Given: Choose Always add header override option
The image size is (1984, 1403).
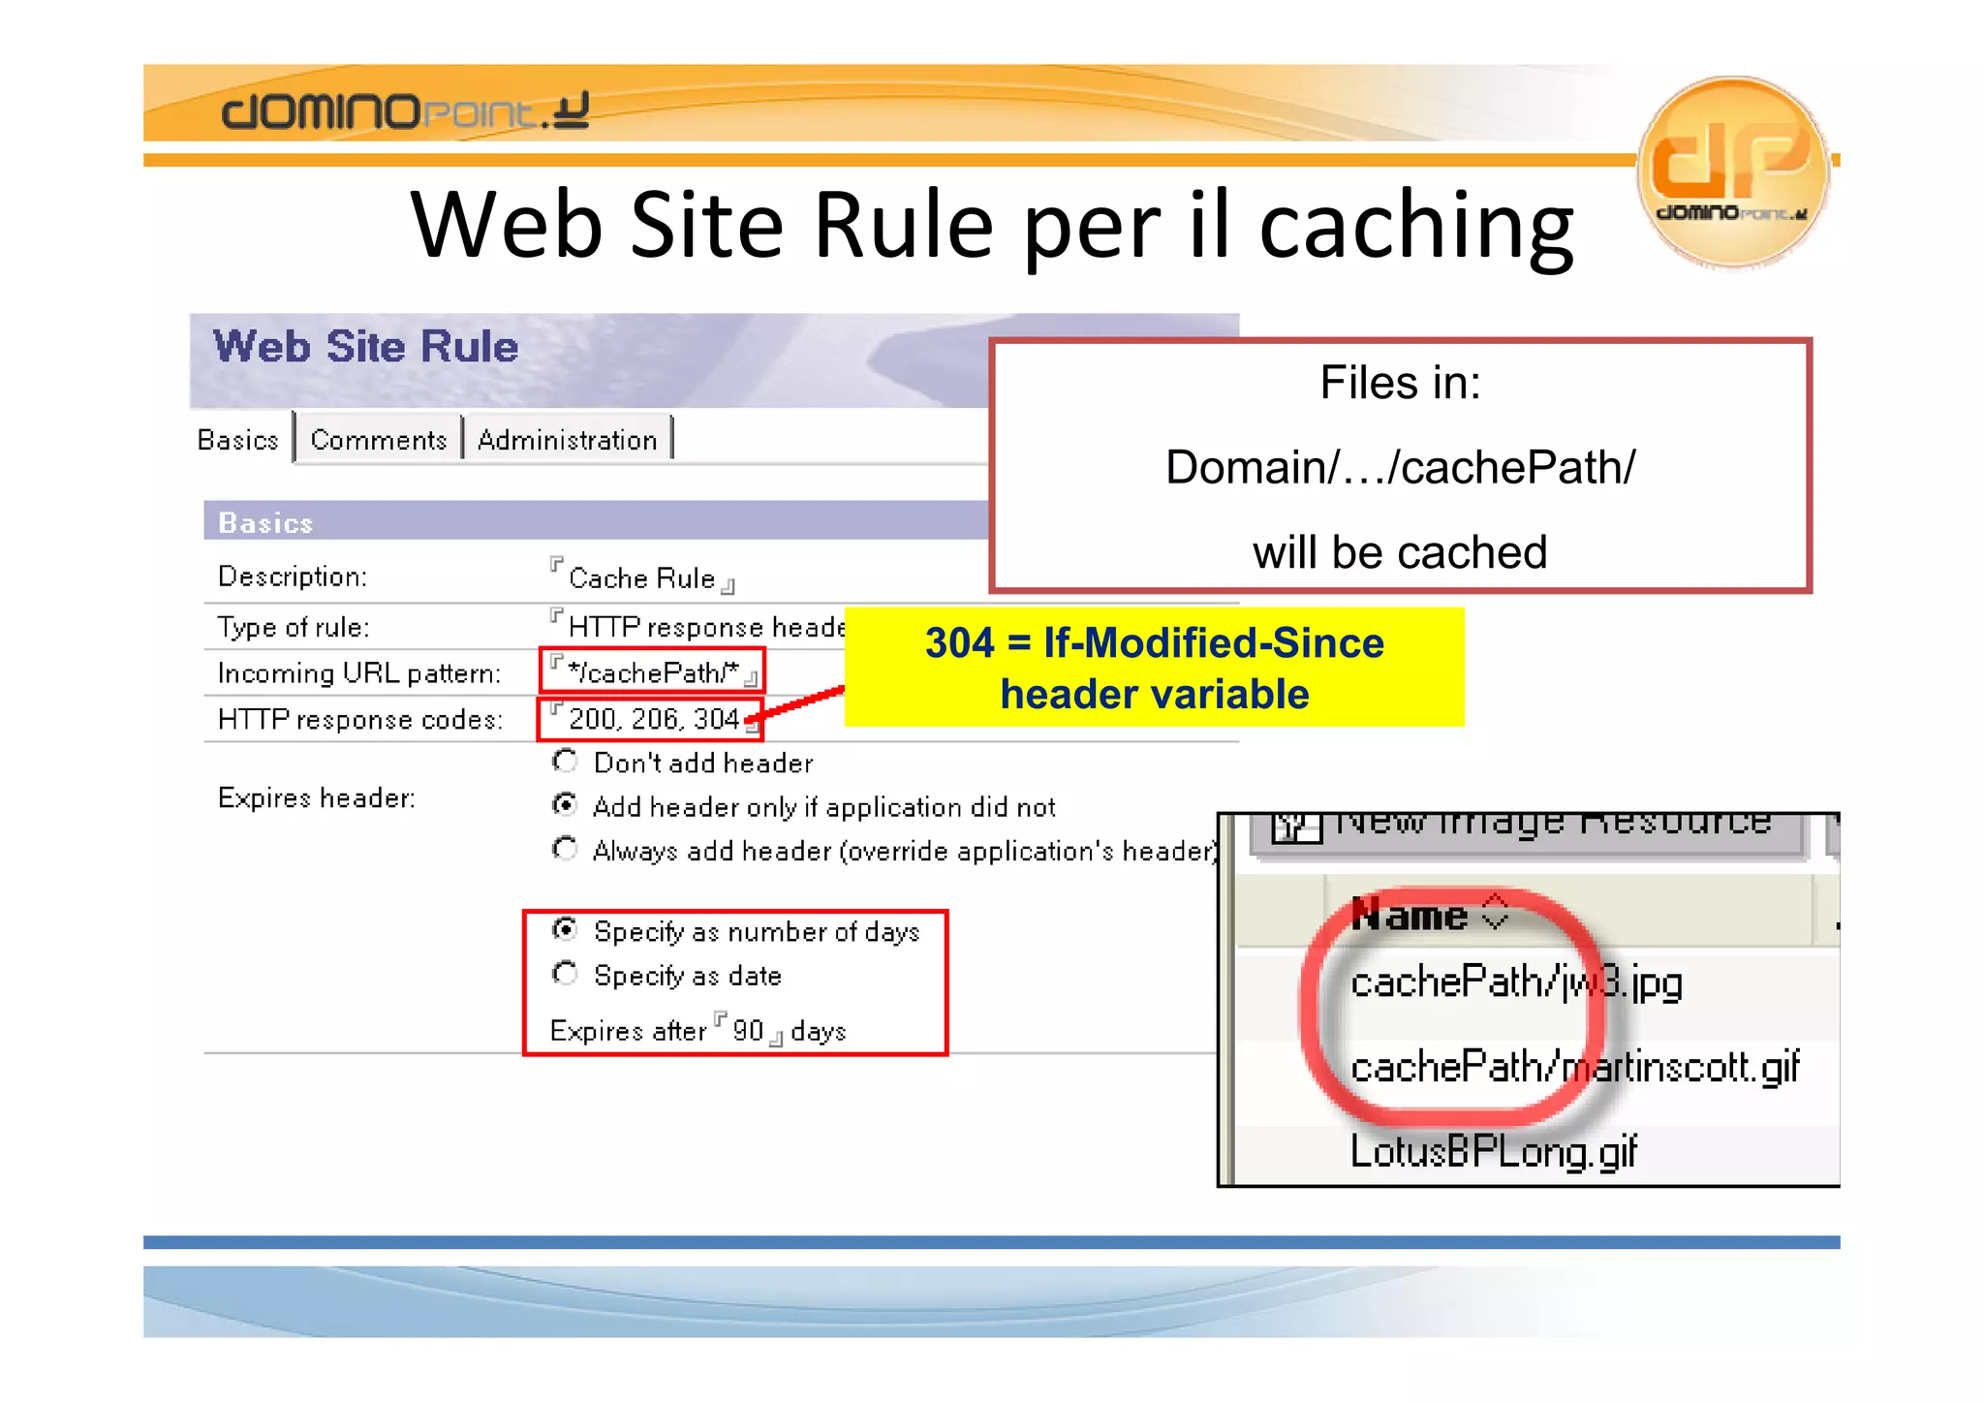Looking at the screenshot, I should [565, 849].
